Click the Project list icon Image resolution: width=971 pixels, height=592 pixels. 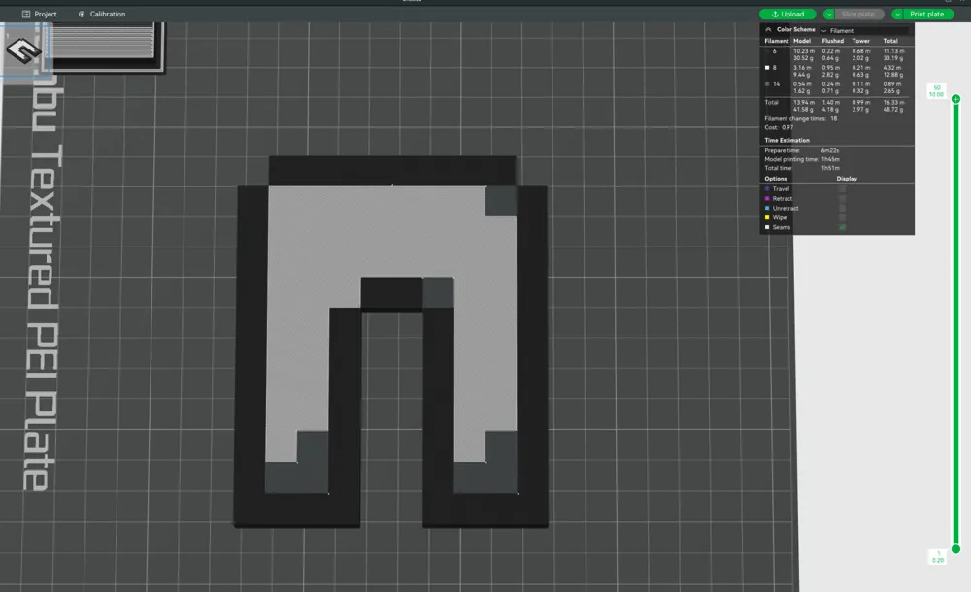pos(25,15)
